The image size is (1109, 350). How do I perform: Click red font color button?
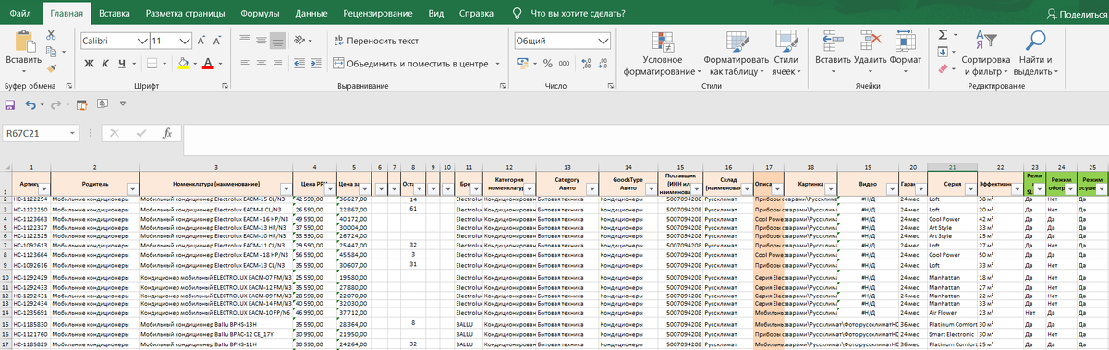tap(208, 63)
